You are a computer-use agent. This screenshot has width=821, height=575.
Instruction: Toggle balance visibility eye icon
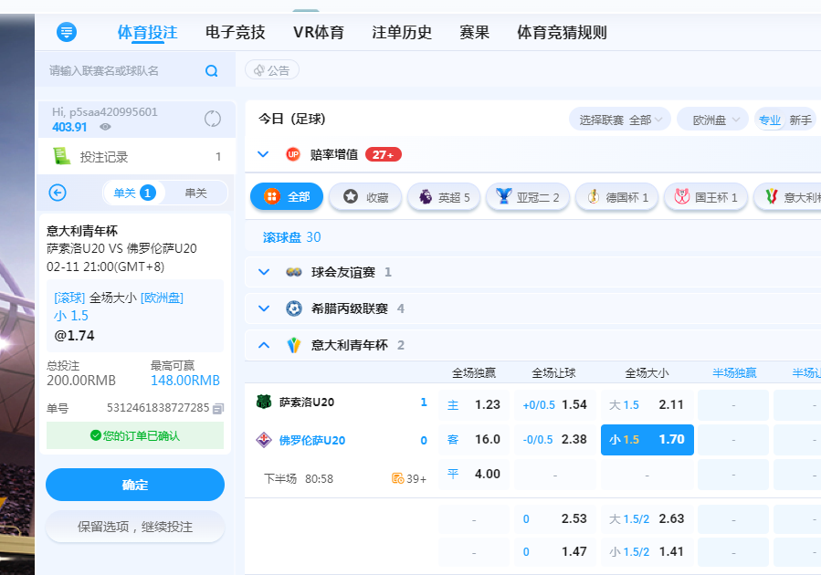point(105,128)
